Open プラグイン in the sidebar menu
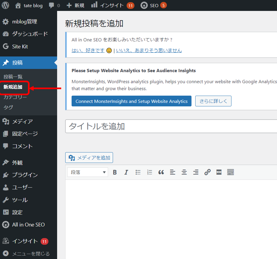Screen dimensions: 277x259 [x=25, y=175]
